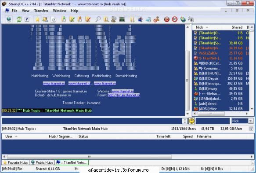256x173 pixels.
Task: Click the Open File List toolbar icon
Action: [132, 19]
